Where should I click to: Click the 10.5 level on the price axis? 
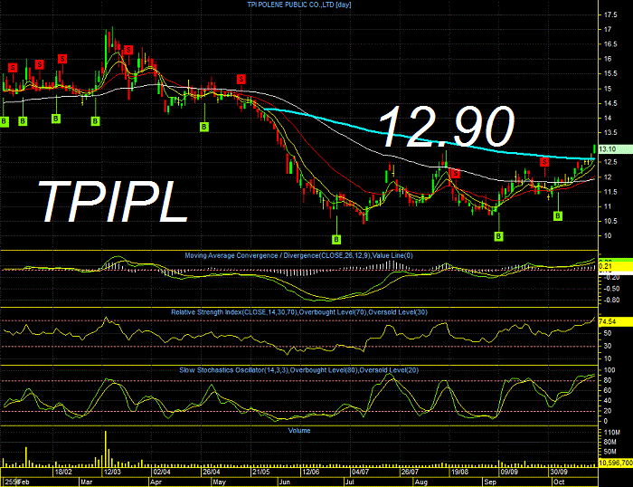610,221
